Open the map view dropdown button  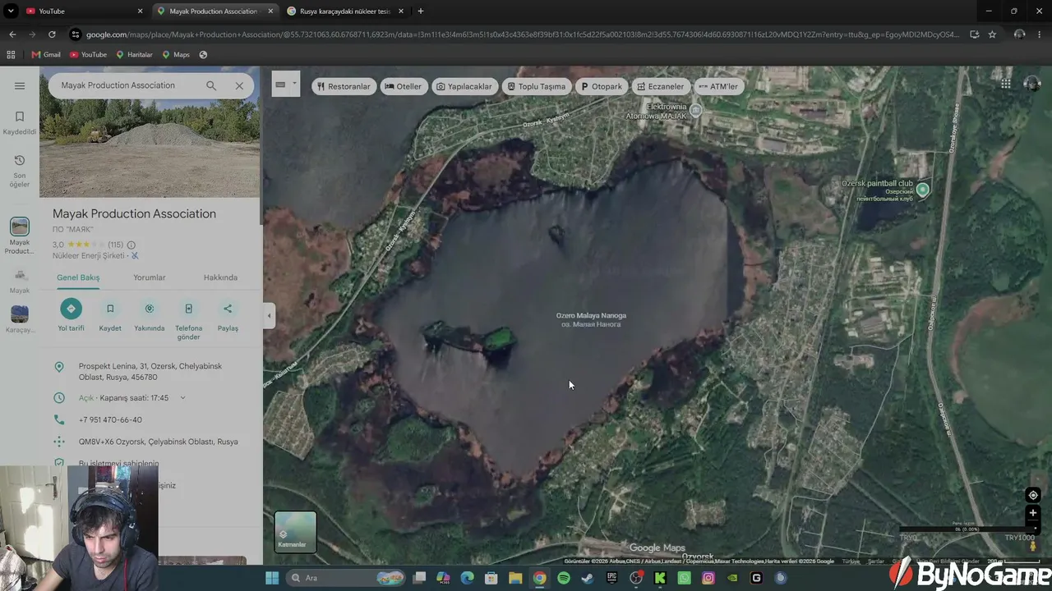pos(286,84)
